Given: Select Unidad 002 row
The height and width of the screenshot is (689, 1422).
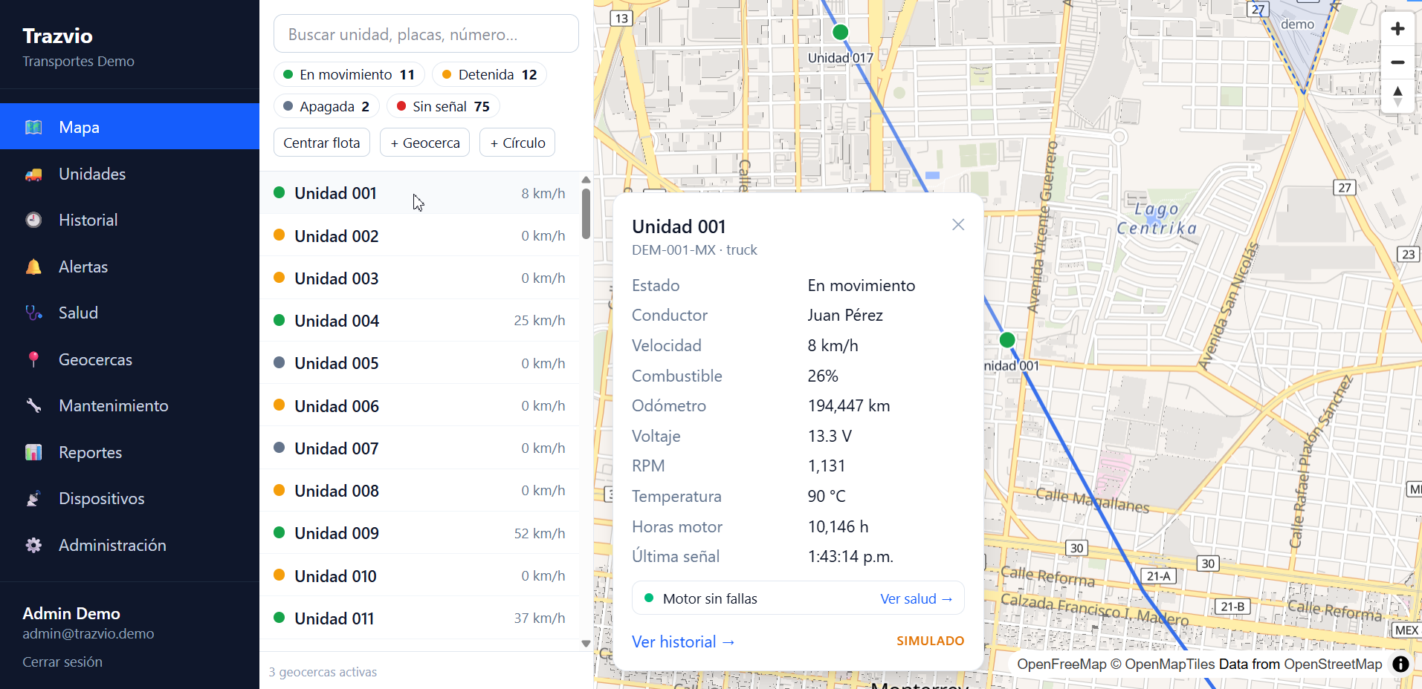Looking at the screenshot, I should [x=420, y=235].
